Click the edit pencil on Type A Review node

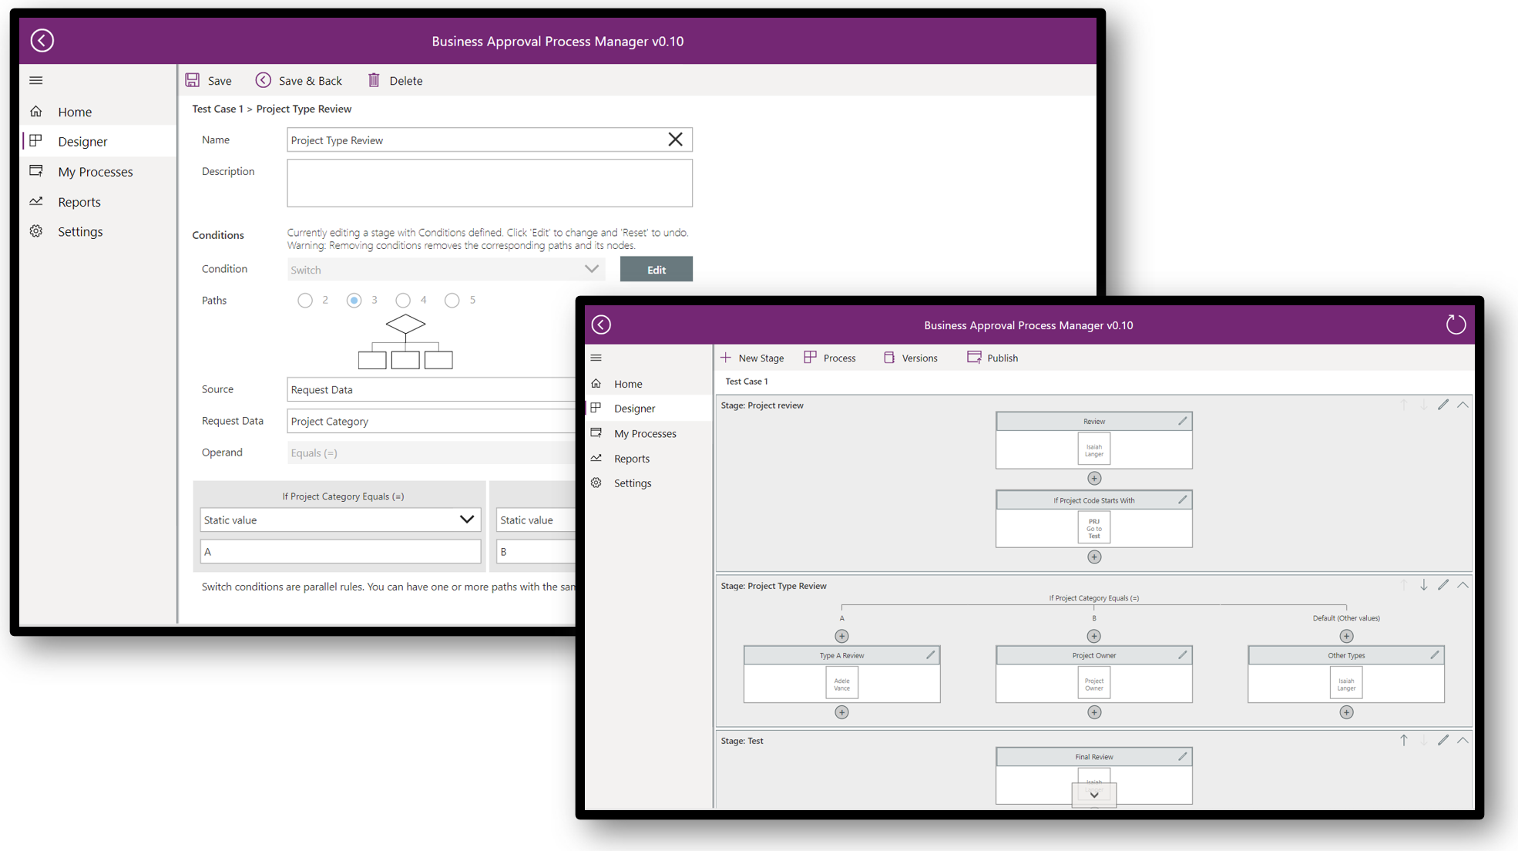coord(928,654)
